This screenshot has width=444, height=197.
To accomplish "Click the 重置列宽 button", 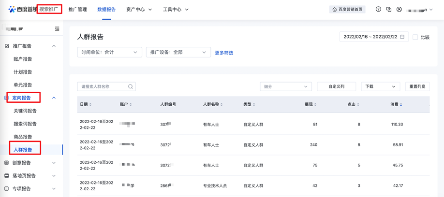I will 417,87.
